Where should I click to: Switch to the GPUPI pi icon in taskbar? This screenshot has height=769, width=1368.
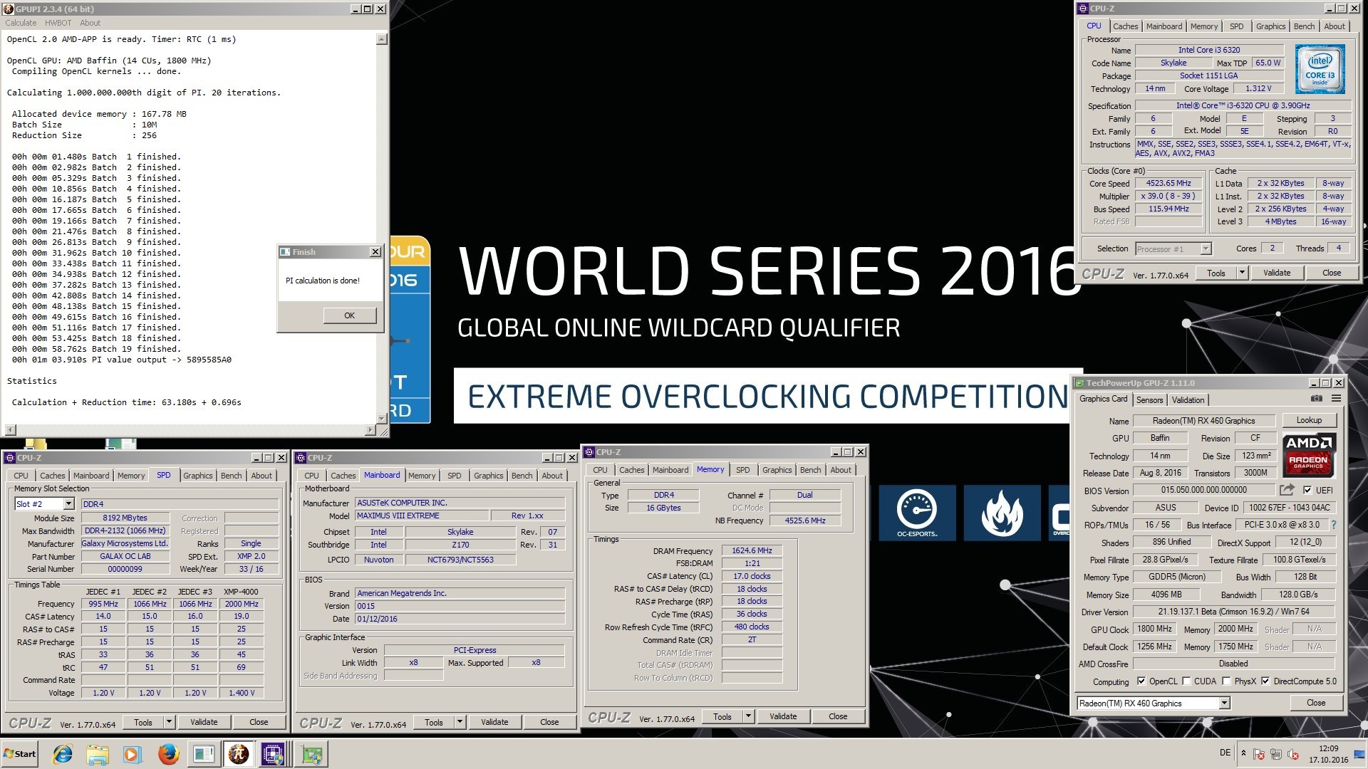point(239,754)
